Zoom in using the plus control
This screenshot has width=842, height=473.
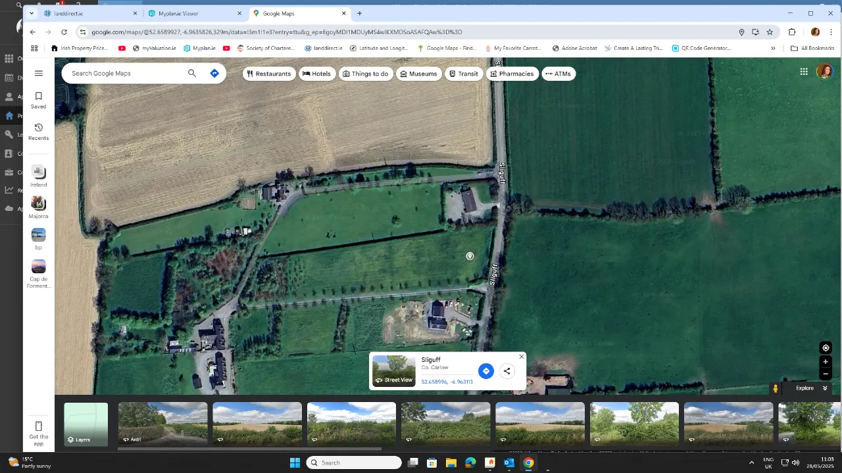point(825,361)
